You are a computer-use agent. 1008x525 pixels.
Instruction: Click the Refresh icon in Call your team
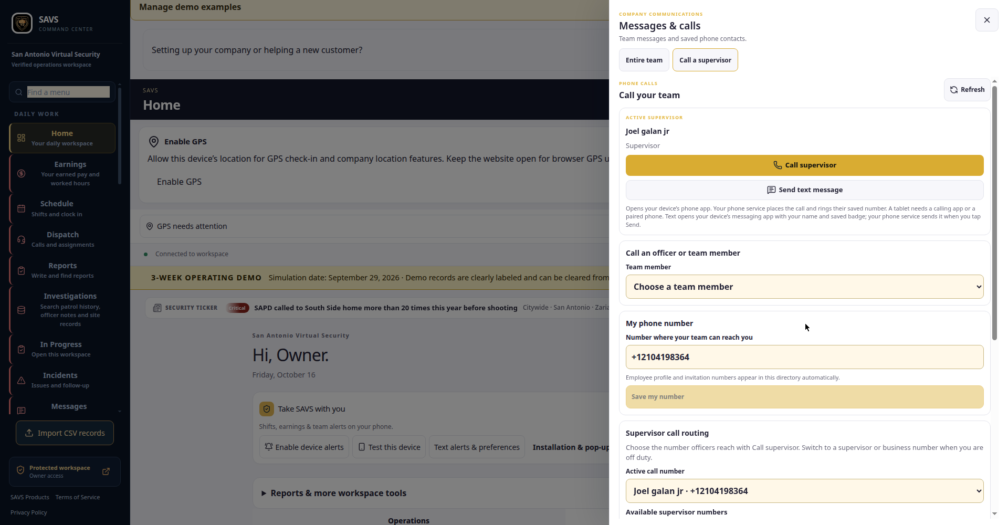pos(954,90)
